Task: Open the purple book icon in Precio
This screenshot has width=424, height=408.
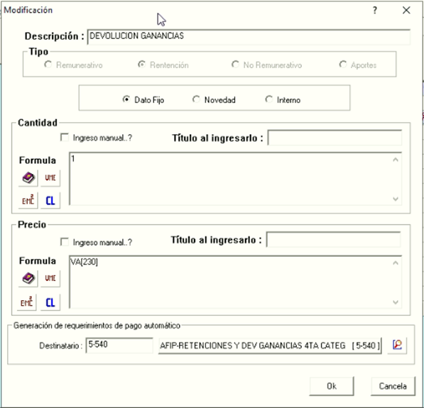Action: click(x=28, y=279)
